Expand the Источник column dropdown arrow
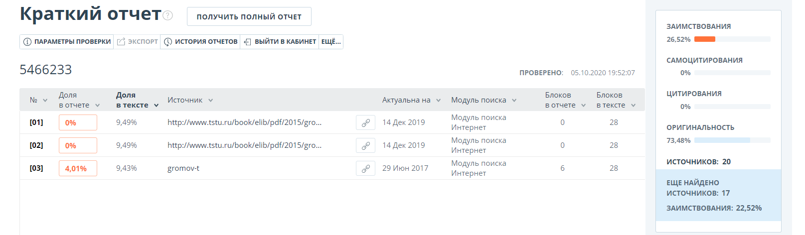The height and width of the screenshot is (235, 805). point(211,100)
